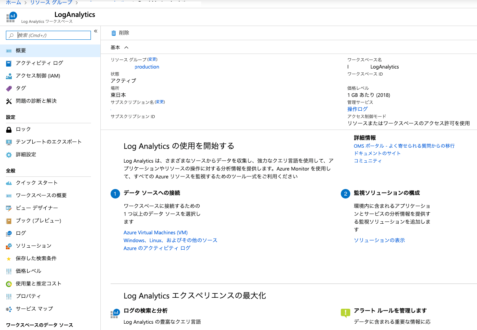The height and width of the screenshot is (330, 477).
Task: Click the icon beside ログの検索と分析
Action: coord(115,313)
